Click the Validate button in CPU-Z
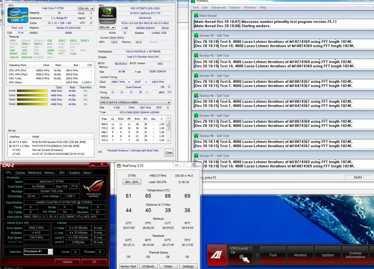The image size is (374, 269). coord(67,262)
